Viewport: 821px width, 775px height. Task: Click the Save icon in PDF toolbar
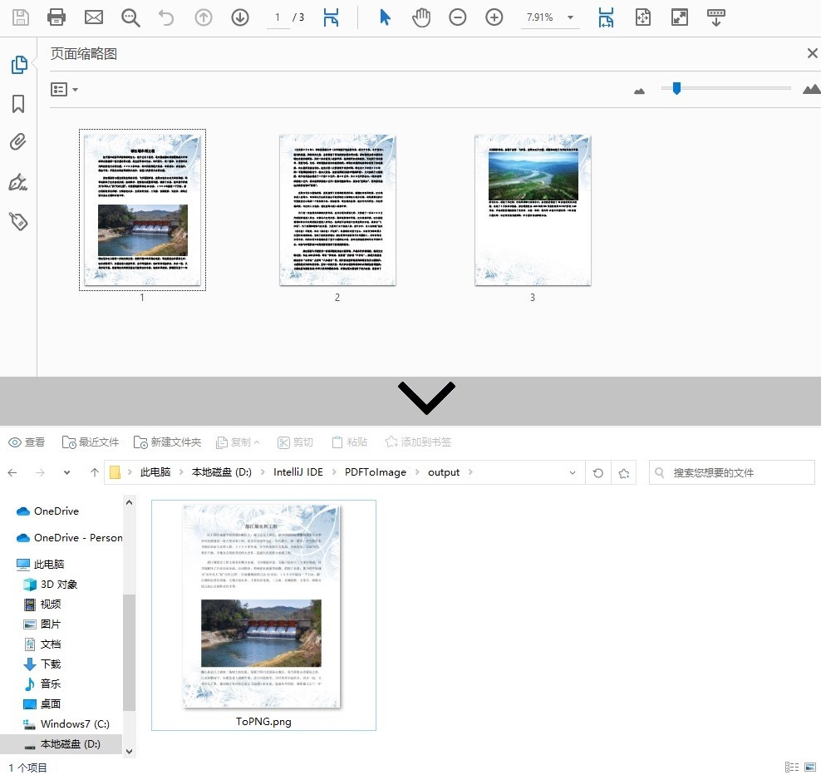[21, 17]
